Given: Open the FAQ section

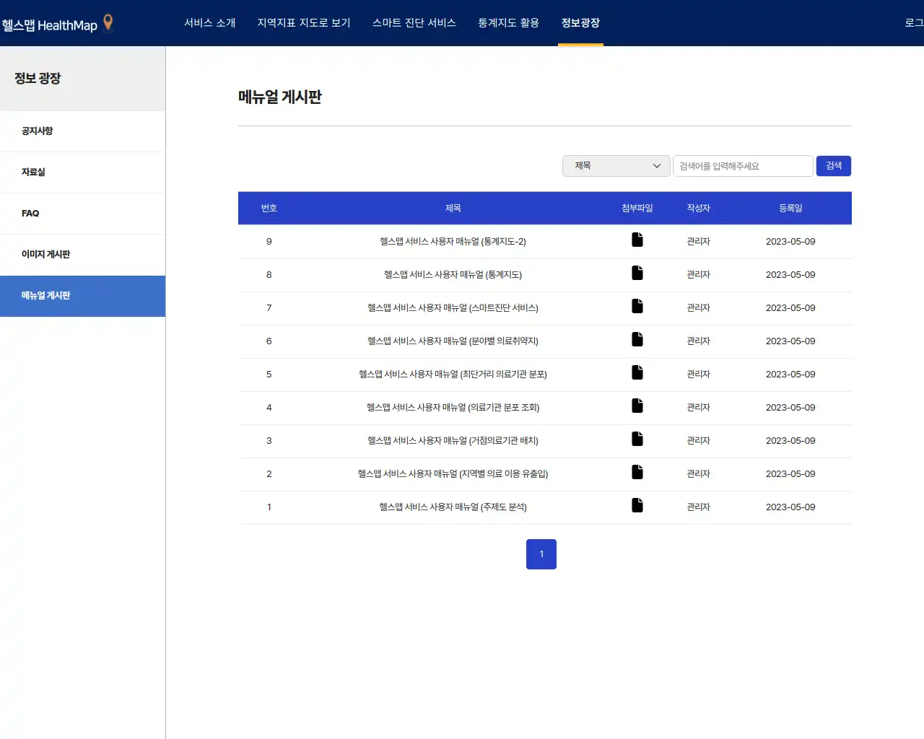Looking at the screenshot, I should [30, 213].
